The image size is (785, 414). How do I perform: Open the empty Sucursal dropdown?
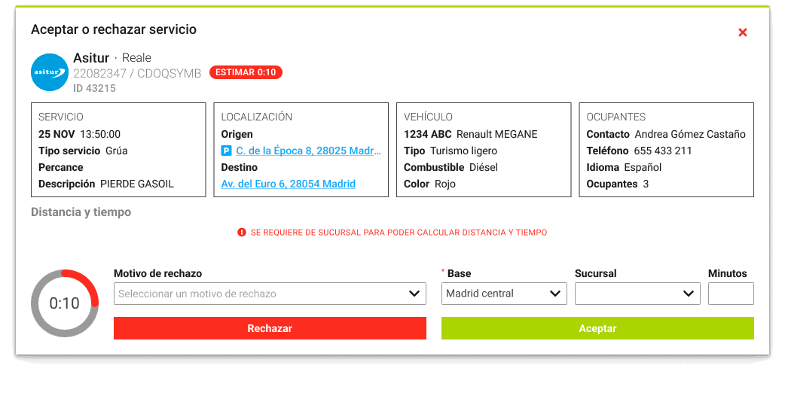click(x=637, y=294)
